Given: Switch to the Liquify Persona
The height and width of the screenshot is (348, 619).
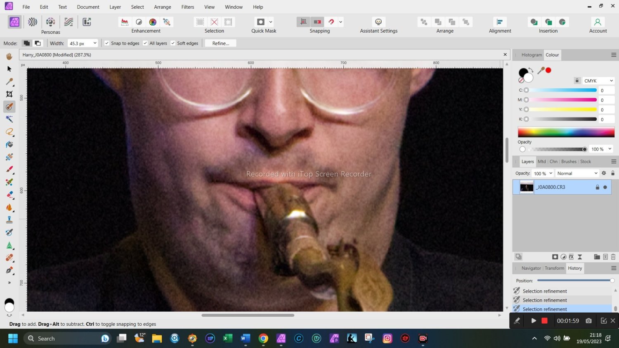Looking at the screenshot, I should tap(33, 22).
